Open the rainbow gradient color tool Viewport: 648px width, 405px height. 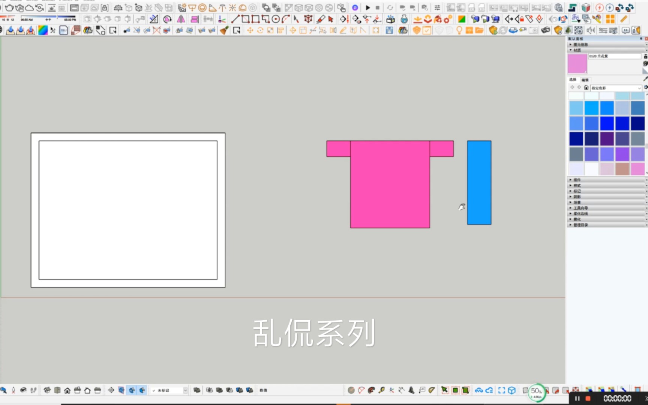coord(43,30)
